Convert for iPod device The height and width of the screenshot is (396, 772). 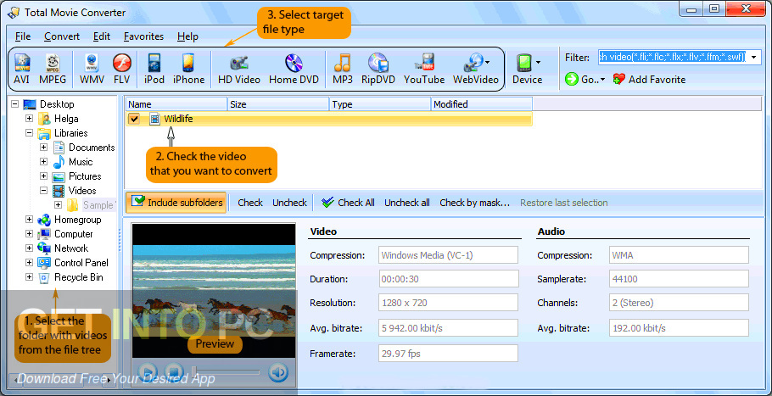pyautogui.click(x=154, y=69)
